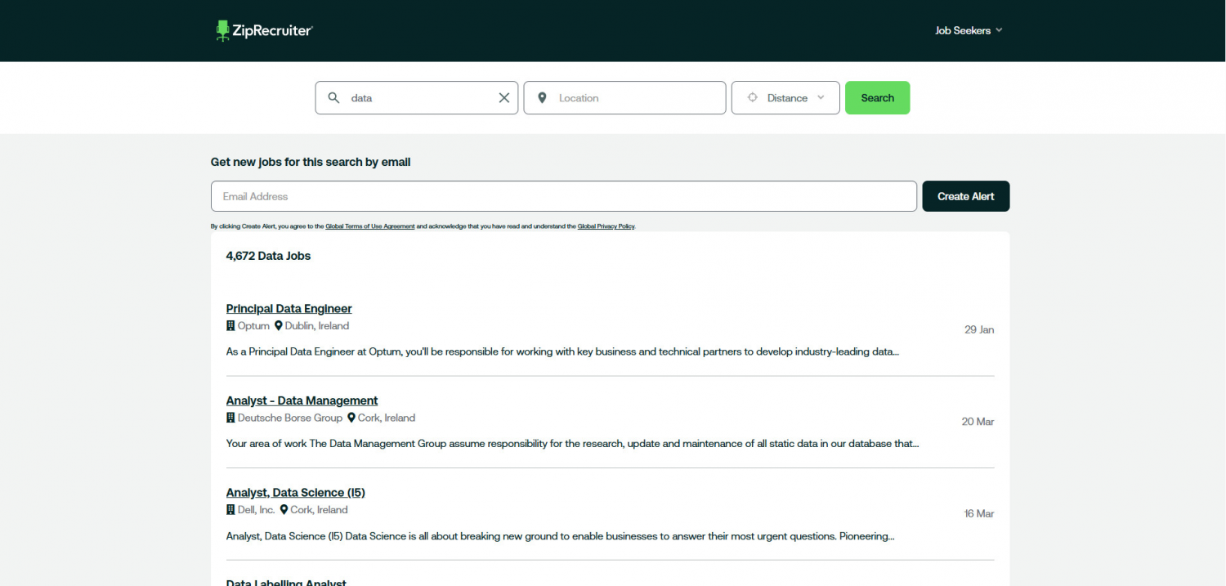Click the 'Optum' company name
Screen dimensions: 1226x586
click(x=253, y=325)
